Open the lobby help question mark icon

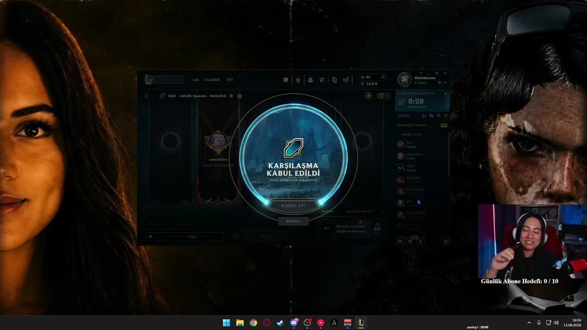(239, 96)
